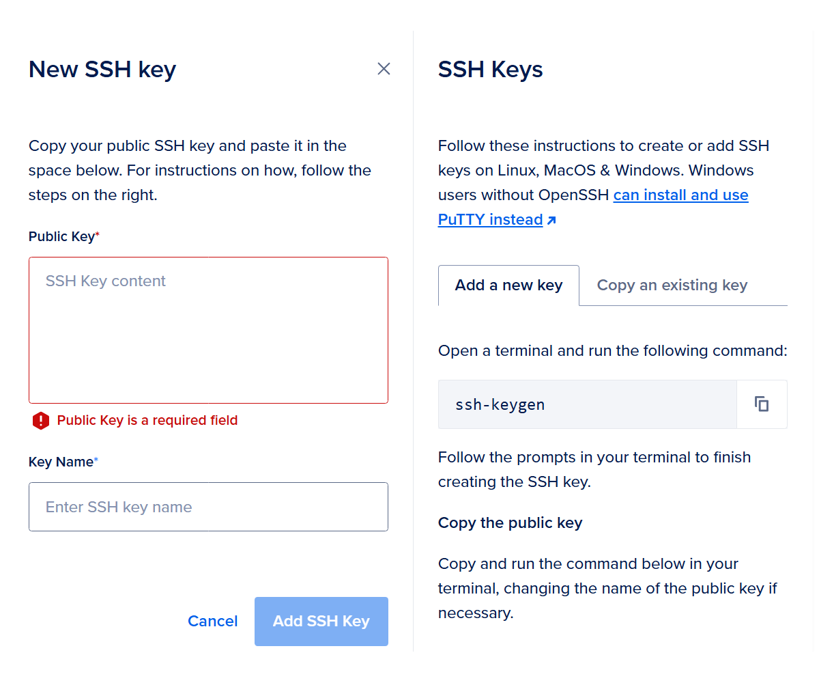The width and height of the screenshot is (819, 683).
Task: Click the red error warning icon
Action: [x=41, y=421]
